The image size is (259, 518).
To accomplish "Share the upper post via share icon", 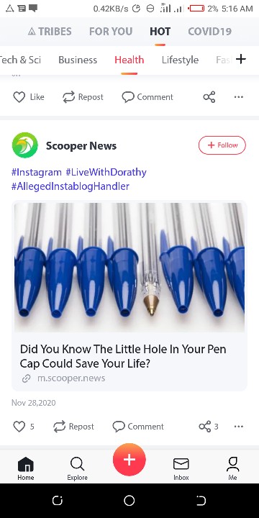I will [x=209, y=97].
